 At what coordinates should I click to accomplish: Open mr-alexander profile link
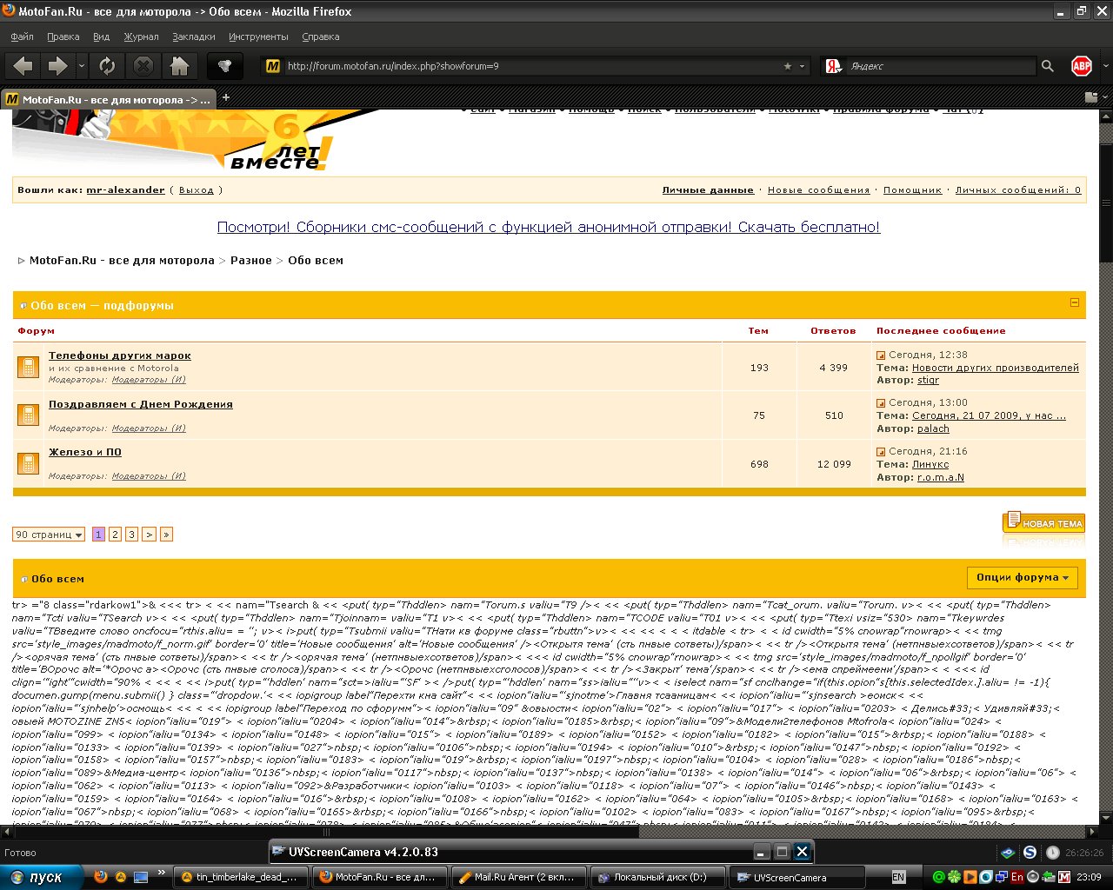(125, 189)
